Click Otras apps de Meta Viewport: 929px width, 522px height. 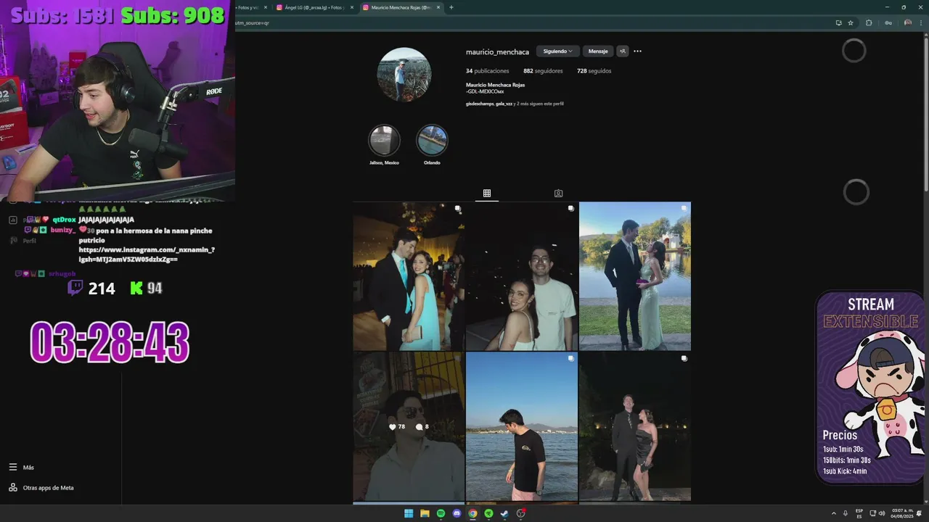tap(41, 488)
